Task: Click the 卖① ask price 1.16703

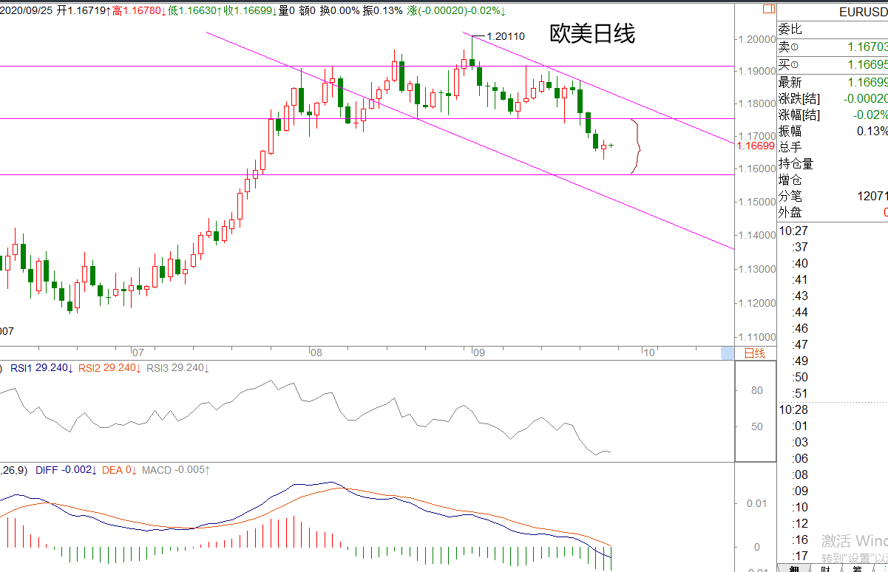Action: (867, 47)
